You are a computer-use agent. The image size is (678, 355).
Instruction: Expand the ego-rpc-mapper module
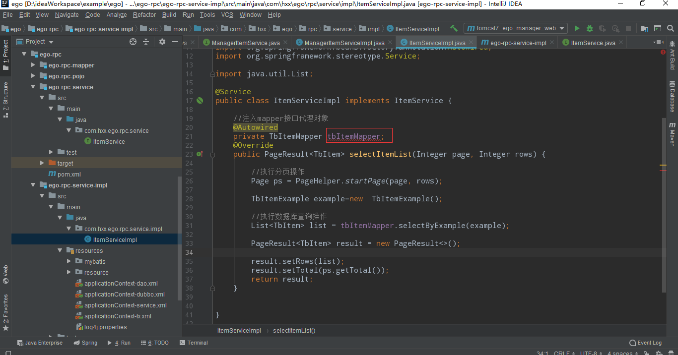point(33,65)
